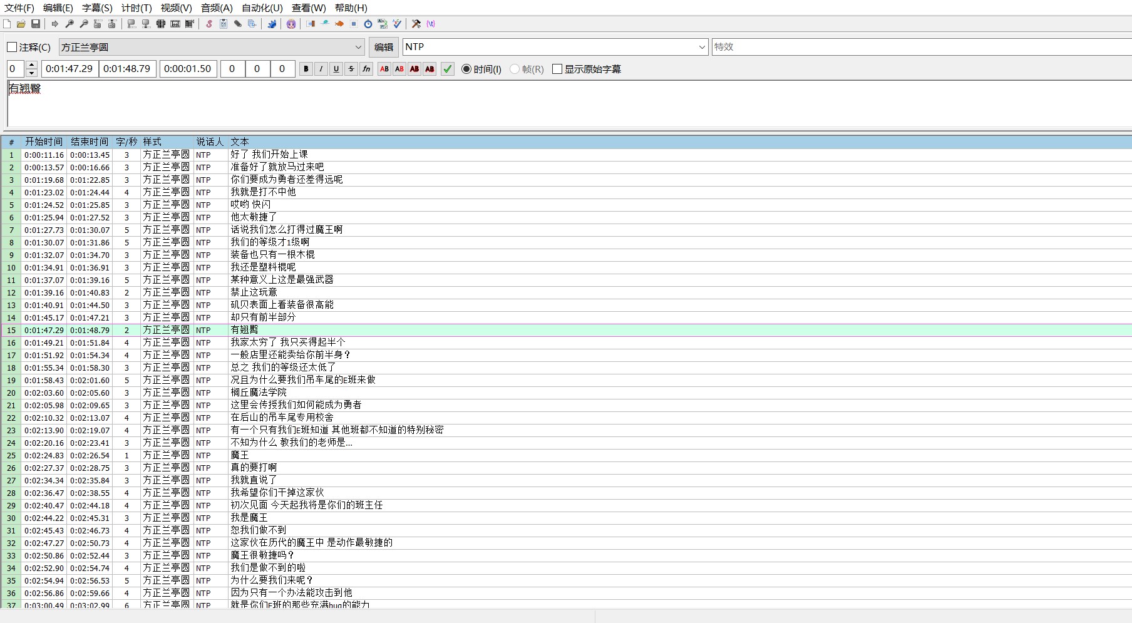Image resolution: width=1132 pixels, height=623 pixels.
Task: Open the 音频(A) menu
Action: tap(217, 8)
